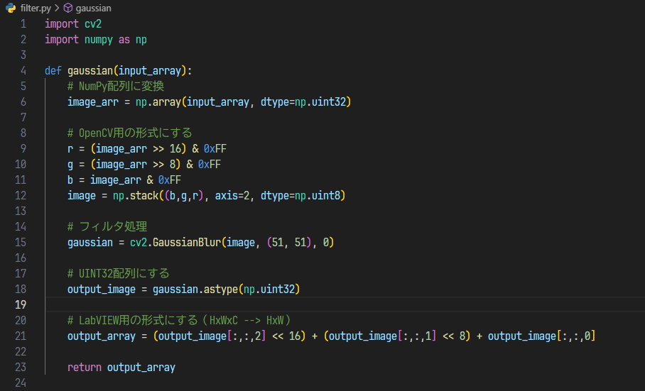Viewport: 645px width, 391px height.
Task: Click the filter.py breadcrumb item
Action: pyautogui.click(x=36, y=8)
